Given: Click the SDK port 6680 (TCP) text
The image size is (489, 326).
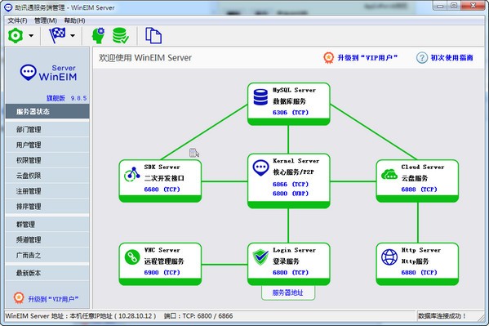Looking at the screenshot, I should pos(162,190).
